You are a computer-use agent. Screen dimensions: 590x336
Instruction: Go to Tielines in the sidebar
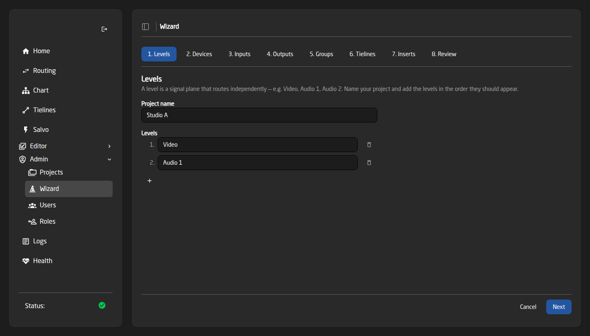(x=66, y=110)
